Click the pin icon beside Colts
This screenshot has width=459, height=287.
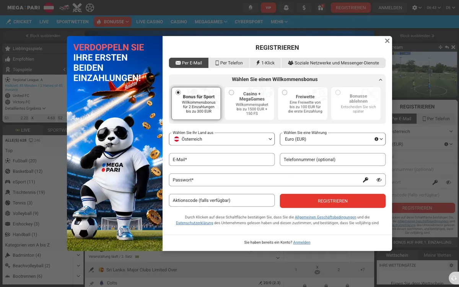(91, 283)
